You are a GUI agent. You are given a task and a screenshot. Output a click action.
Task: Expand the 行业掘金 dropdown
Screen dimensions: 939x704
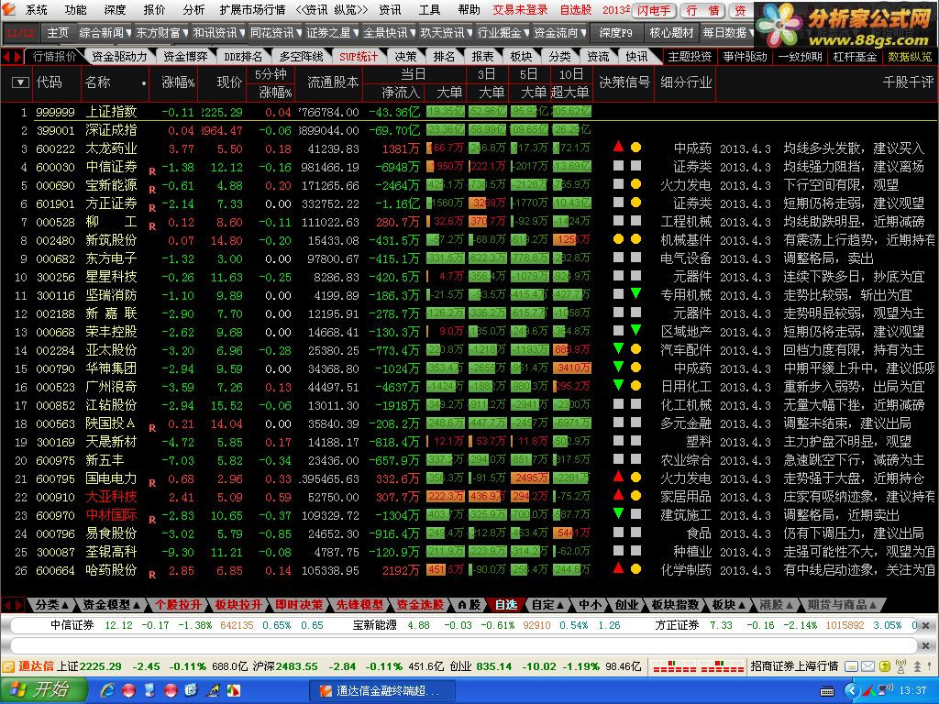pos(503,33)
